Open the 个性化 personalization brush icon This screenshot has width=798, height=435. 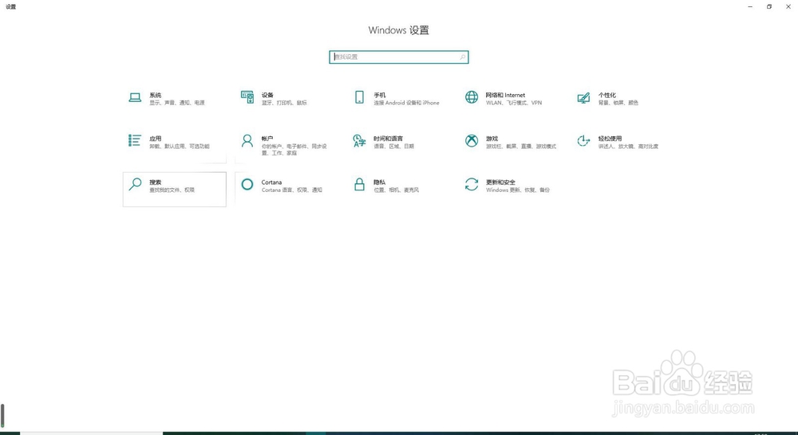584,97
